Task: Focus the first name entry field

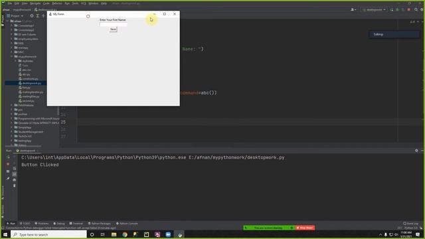Action: coord(113,25)
